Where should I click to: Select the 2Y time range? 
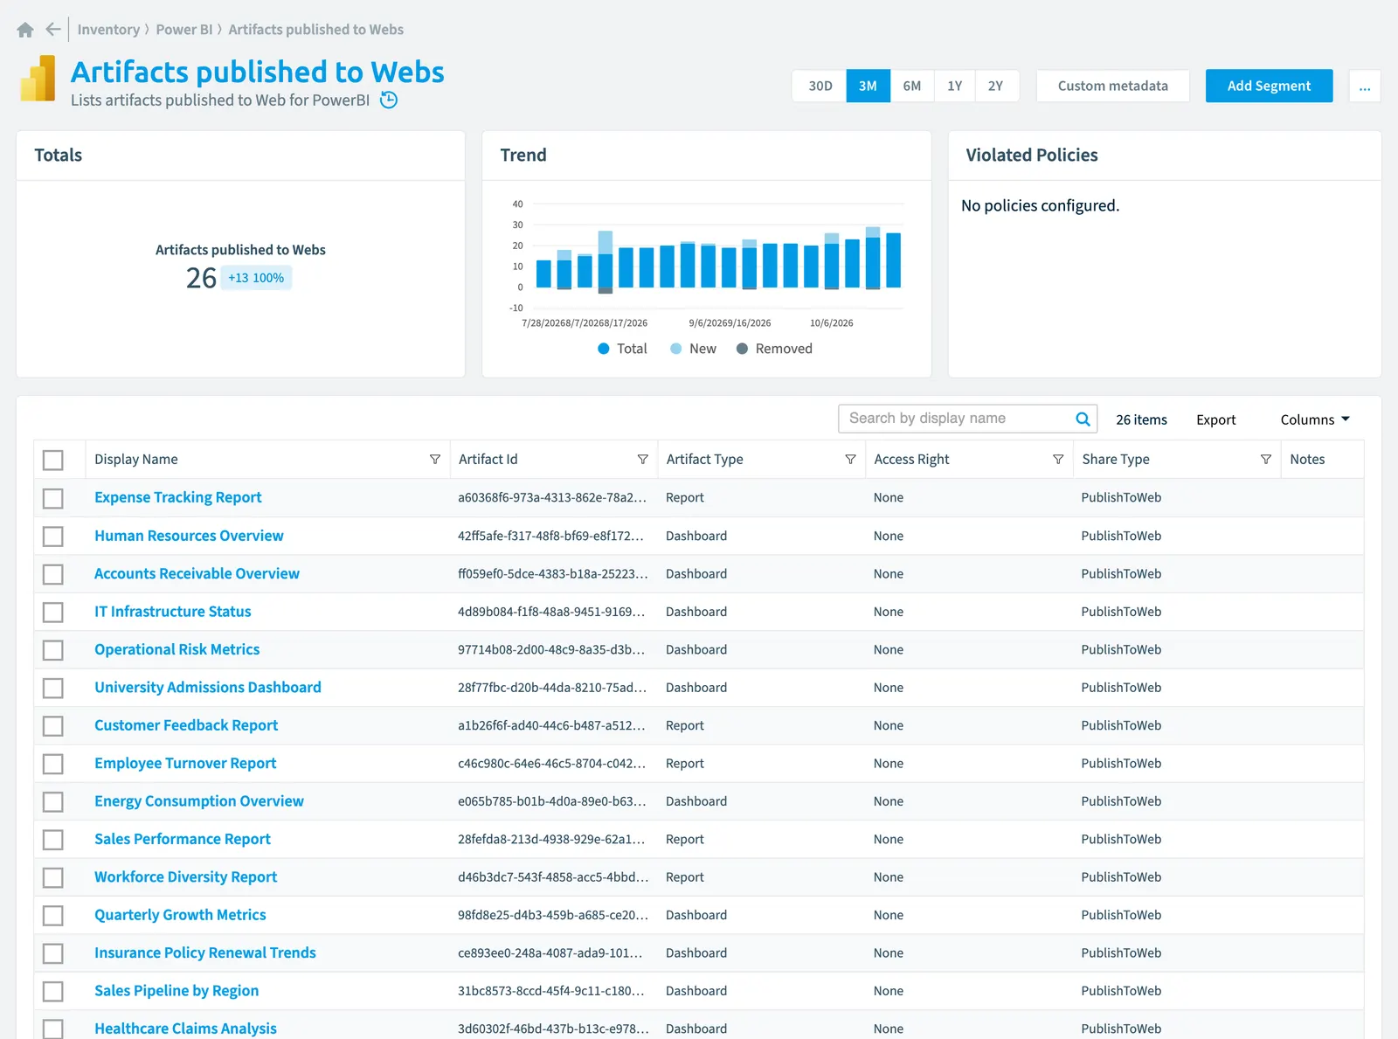[x=996, y=86]
